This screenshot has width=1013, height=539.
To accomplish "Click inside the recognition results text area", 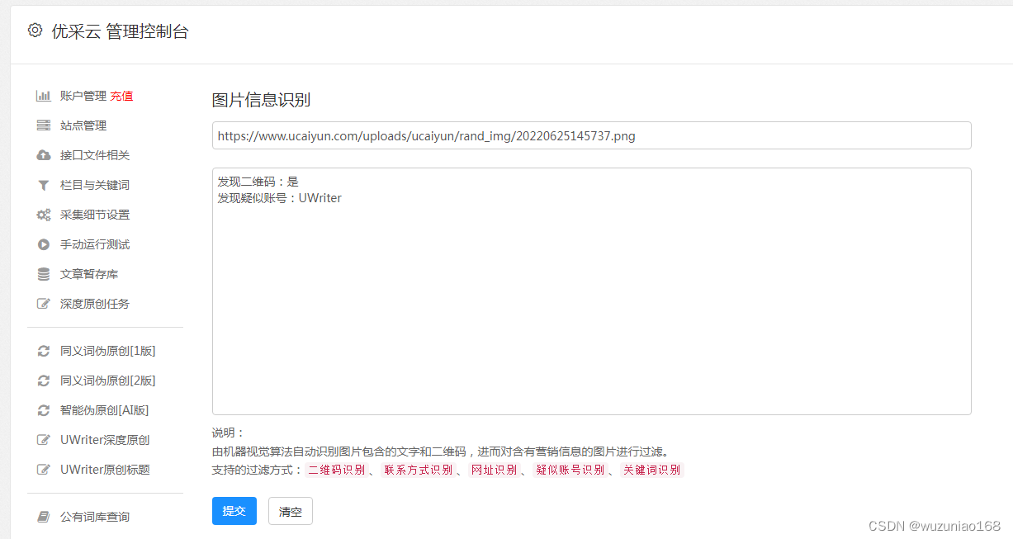I will click(591, 289).
